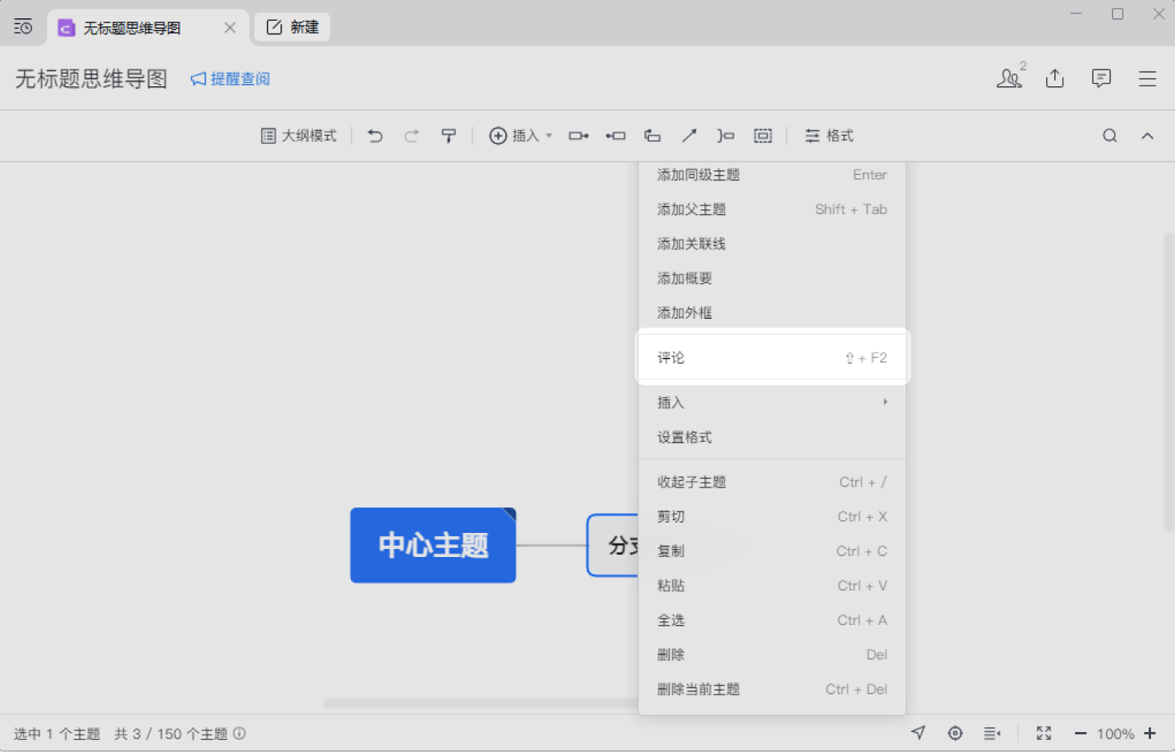Select 添加概要 in the context menu
Screen dimensions: 1175x752
click(x=772, y=278)
